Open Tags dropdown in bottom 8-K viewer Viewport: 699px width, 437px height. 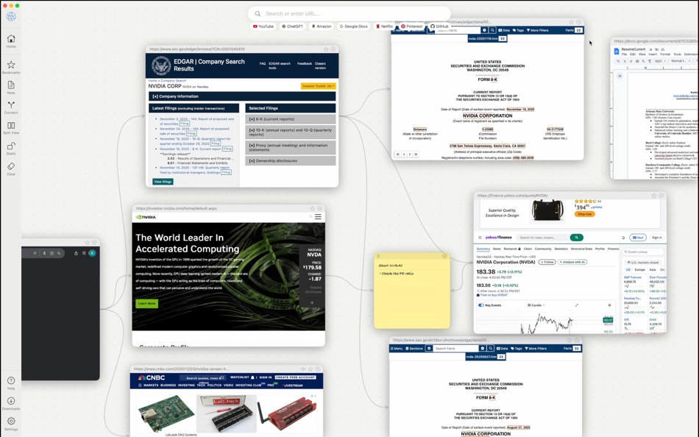(x=517, y=348)
